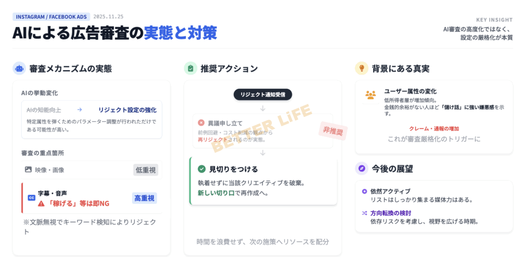Click the blue arrow after AIの知能向上
524x257 pixels.
[79, 110]
